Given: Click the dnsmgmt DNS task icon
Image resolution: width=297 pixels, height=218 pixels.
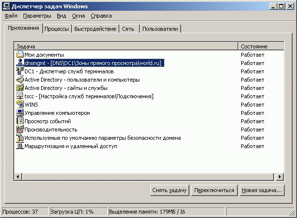Looking at the screenshot, I should tap(20, 63).
